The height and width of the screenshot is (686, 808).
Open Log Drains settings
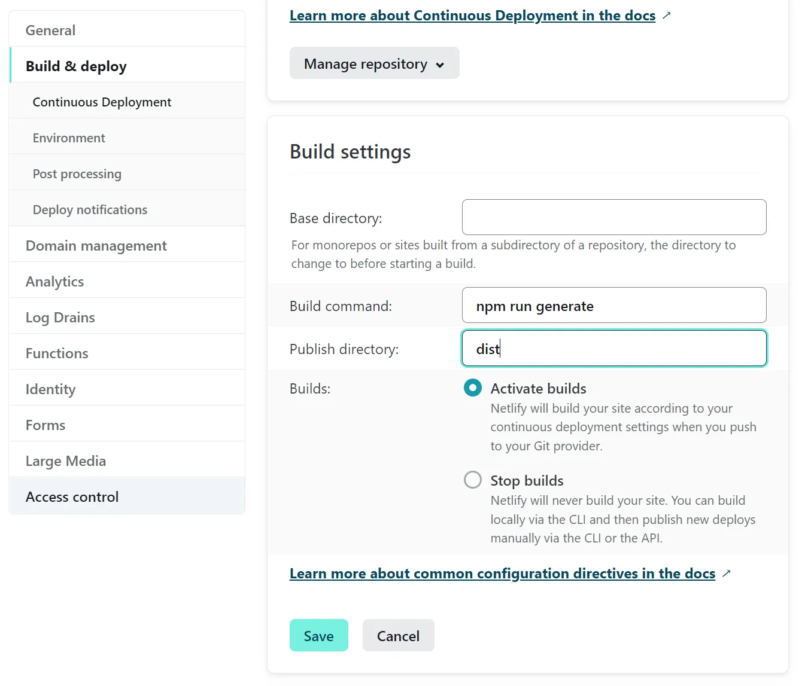click(x=127, y=317)
